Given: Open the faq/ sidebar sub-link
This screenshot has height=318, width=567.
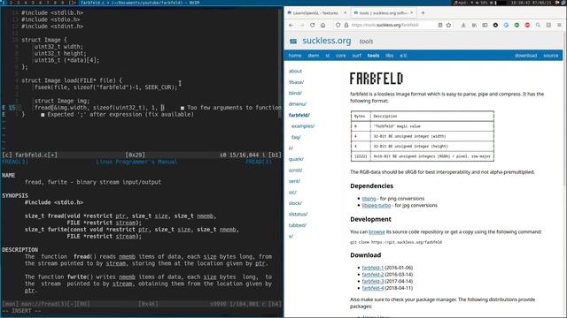Looking at the screenshot, I should coord(296,138).
